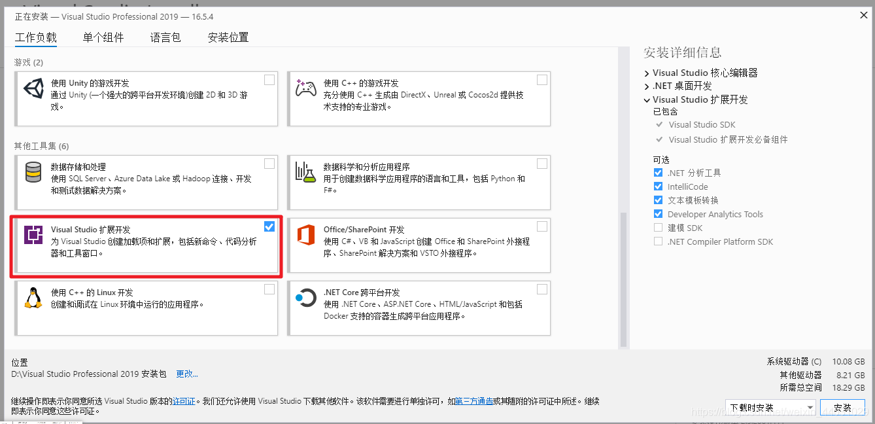Open the 下载时安装 install mode dropdown
The height and width of the screenshot is (424, 875).
click(770, 408)
